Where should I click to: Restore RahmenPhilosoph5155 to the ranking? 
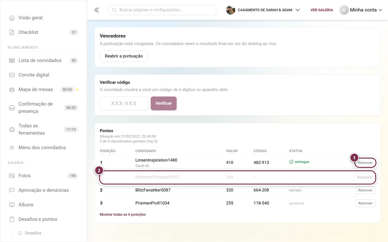click(365, 177)
